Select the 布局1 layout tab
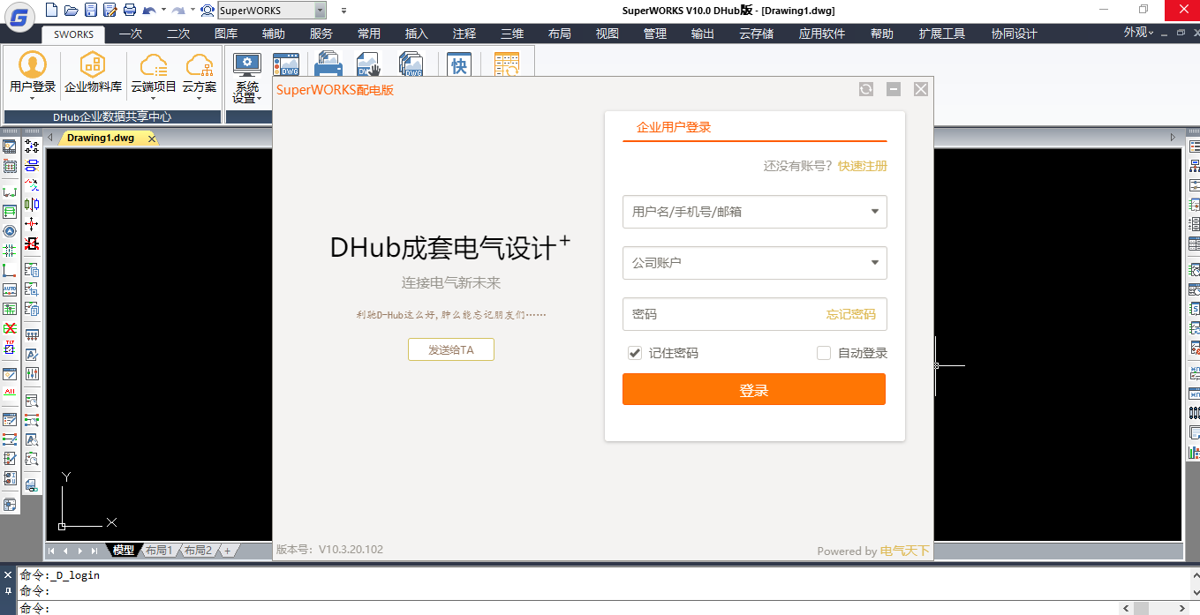This screenshot has height=615, width=1200. pos(159,550)
